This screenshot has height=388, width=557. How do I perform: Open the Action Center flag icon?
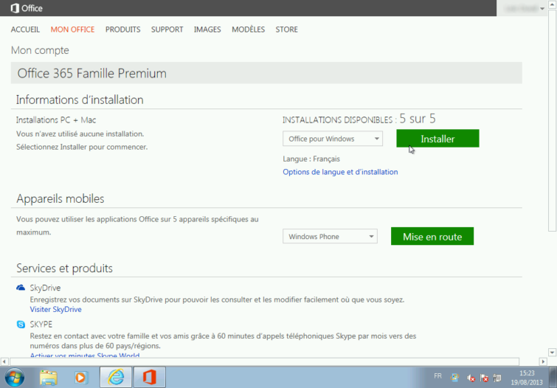[x=484, y=378]
